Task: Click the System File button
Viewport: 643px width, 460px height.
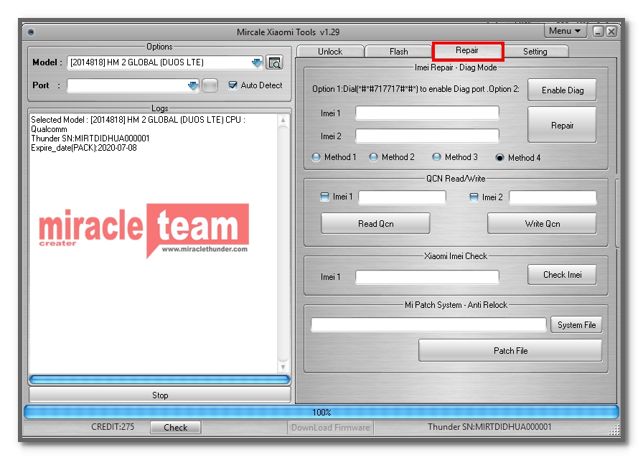Action: (576, 325)
